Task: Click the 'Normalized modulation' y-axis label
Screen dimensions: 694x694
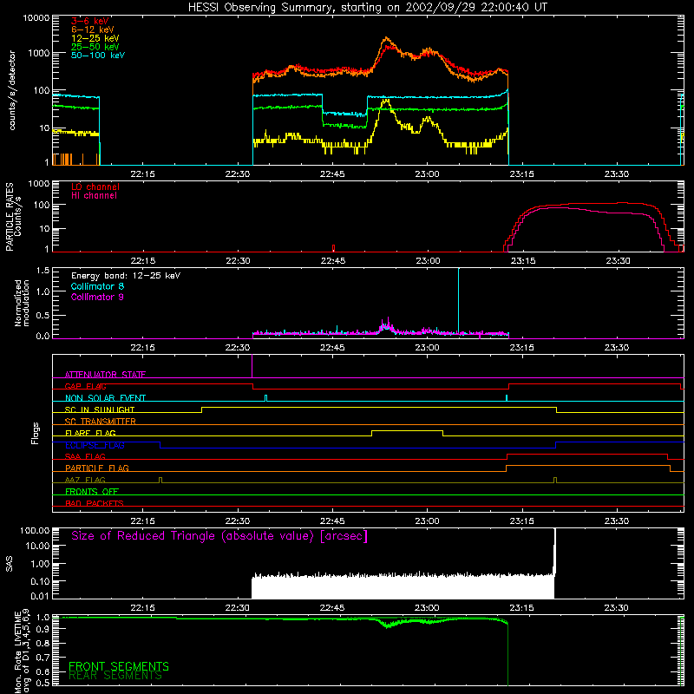Action: pyautogui.click(x=22, y=303)
